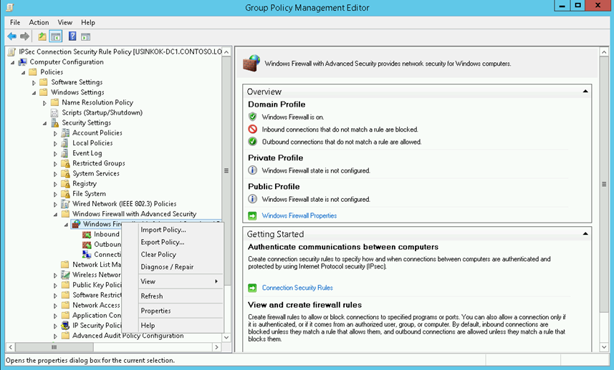Click the Wired Network policies icon
The image size is (614, 370).
pos(65,204)
